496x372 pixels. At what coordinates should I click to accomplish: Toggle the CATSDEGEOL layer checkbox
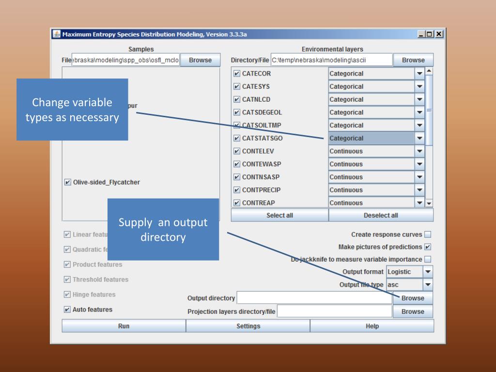pyautogui.click(x=236, y=112)
